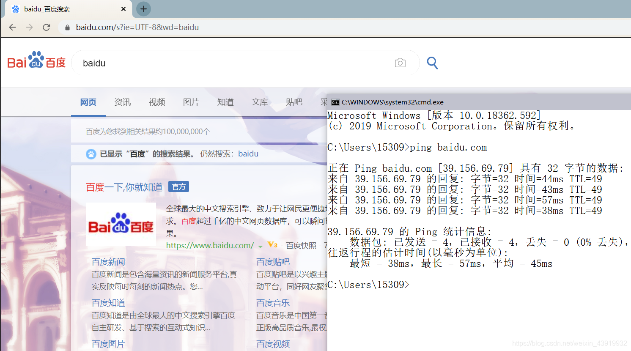
Task: Open the 知道 tab
Action: pyautogui.click(x=225, y=102)
